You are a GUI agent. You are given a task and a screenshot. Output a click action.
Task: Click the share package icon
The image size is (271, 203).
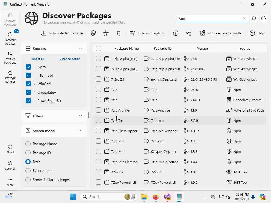click(x=188, y=33)
